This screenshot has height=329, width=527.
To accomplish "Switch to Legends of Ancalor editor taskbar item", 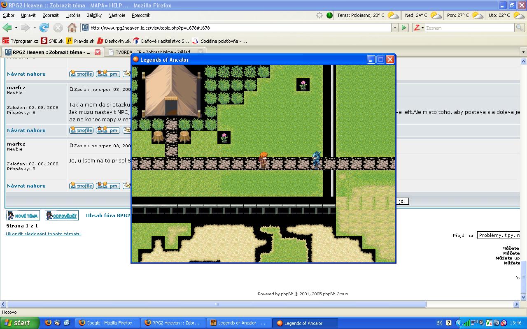I will point(239,323).
